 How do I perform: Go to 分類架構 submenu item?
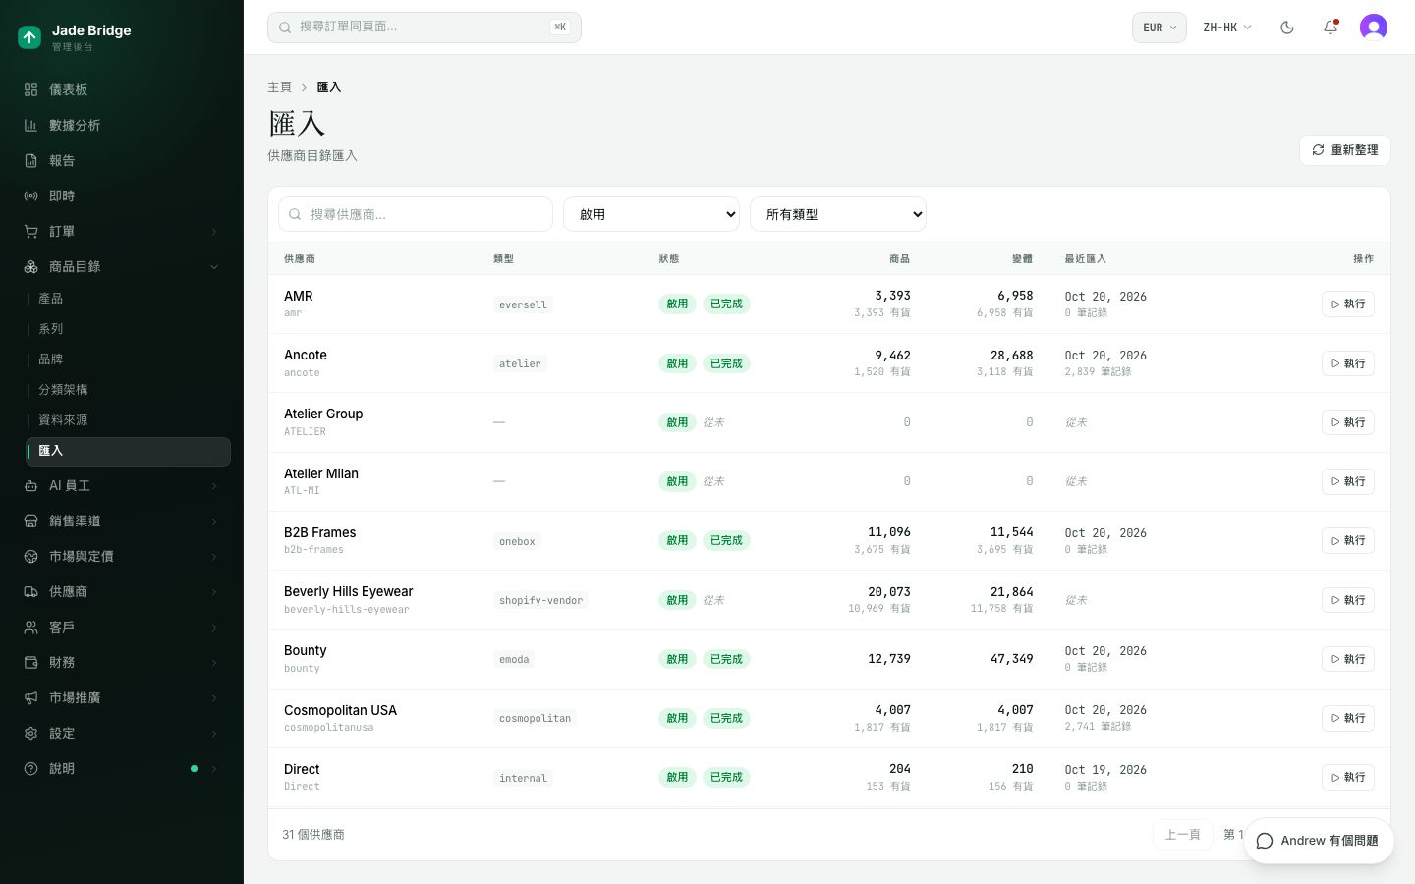point(63,390)
